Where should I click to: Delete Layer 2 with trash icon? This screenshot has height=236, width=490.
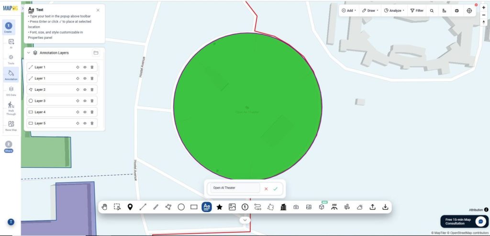pos(92,90)
